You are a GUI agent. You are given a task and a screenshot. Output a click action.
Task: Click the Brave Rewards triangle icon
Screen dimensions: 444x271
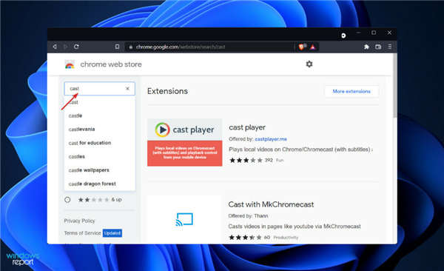312,47
